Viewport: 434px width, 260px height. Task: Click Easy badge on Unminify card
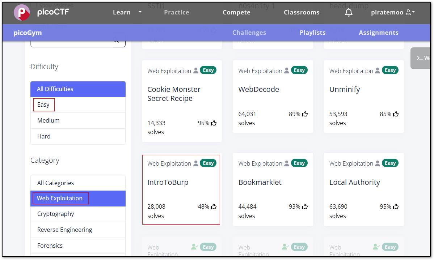point(390,70)
